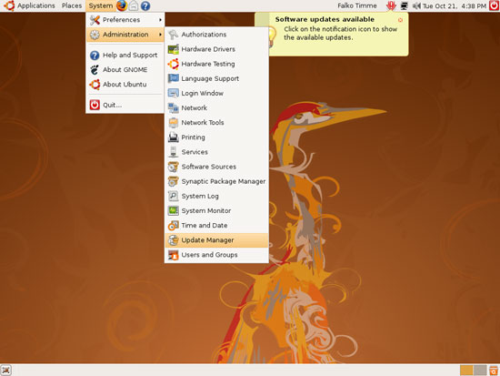Screen dimensions: 500x376
Task: Select the Hardware Drivers text label
Action: pyautogui.click(x=208, y=49)
